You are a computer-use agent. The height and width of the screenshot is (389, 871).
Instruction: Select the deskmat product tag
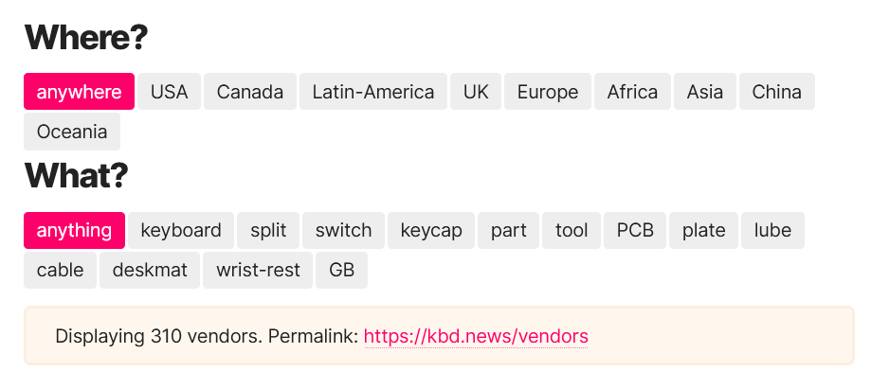150,270
